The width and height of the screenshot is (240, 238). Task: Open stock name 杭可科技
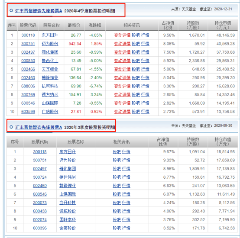[50, 86]
